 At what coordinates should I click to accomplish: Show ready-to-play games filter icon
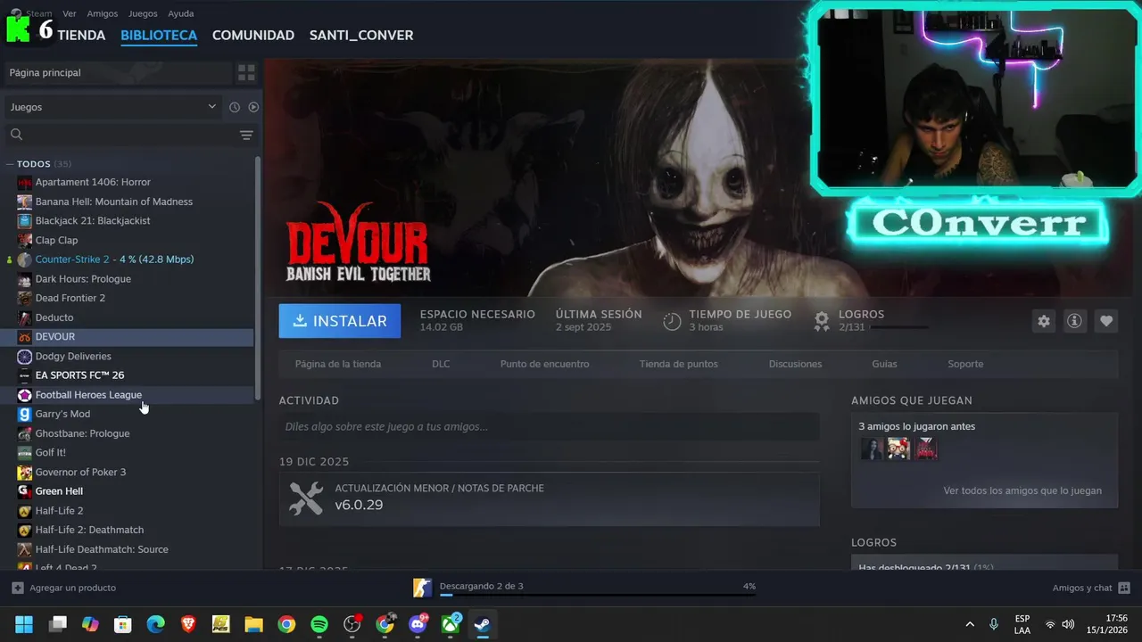(x=253, y=107)
